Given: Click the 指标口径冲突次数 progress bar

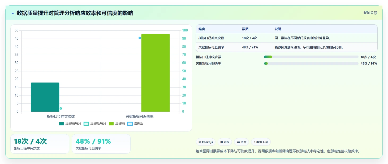Looking at the screenshot, I should tap(311, 57).
